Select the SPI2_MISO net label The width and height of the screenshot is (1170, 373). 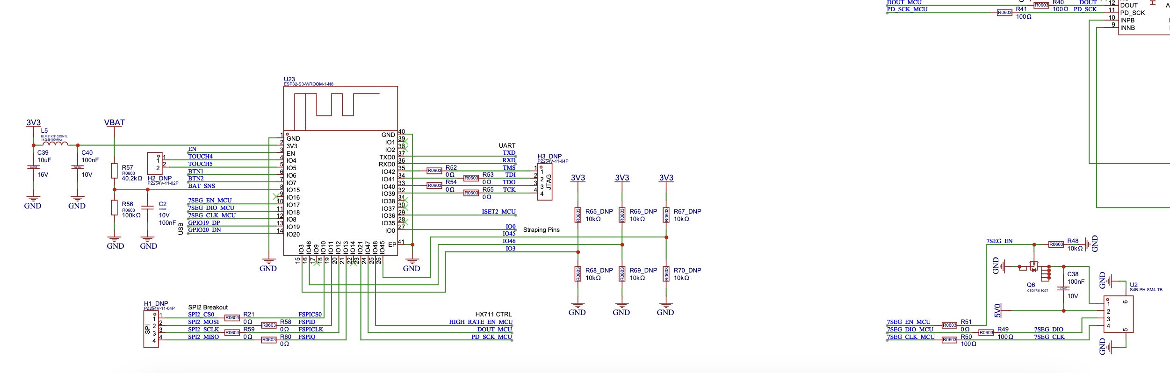tap(203, 337)
